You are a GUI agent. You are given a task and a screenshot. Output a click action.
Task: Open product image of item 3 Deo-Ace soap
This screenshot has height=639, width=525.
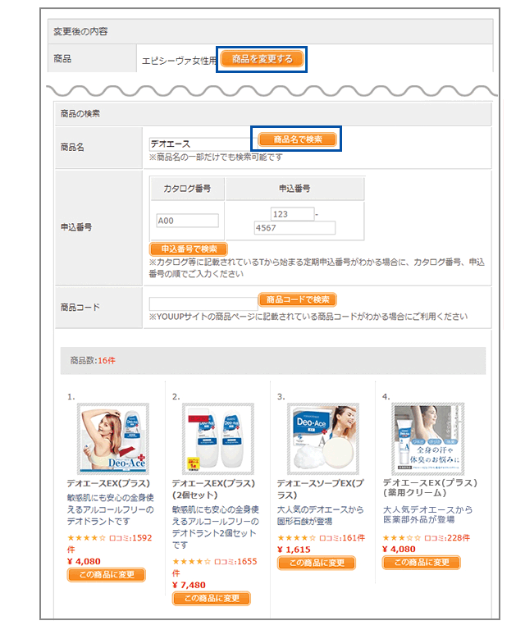(x=323, y=439)
